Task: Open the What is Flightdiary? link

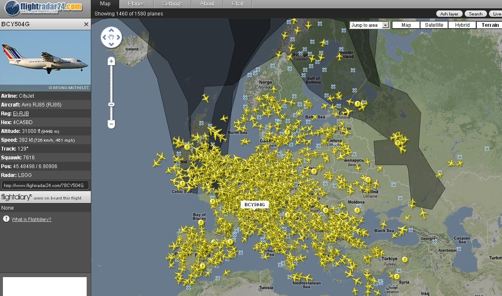Action: [31, 219]
